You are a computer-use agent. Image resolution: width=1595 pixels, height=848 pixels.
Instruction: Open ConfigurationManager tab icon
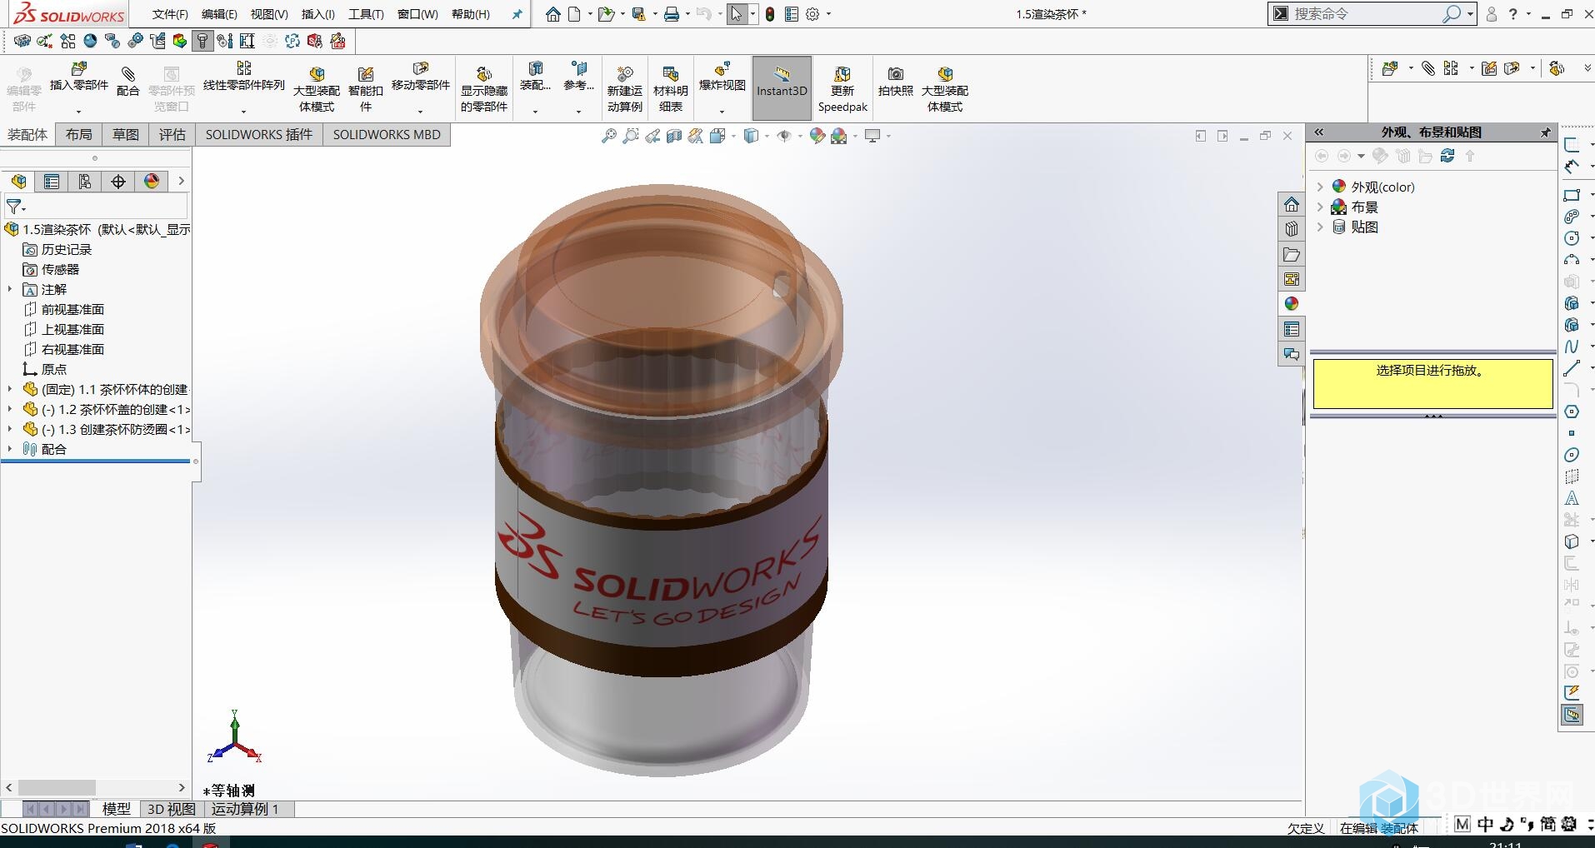click(85, 182)
